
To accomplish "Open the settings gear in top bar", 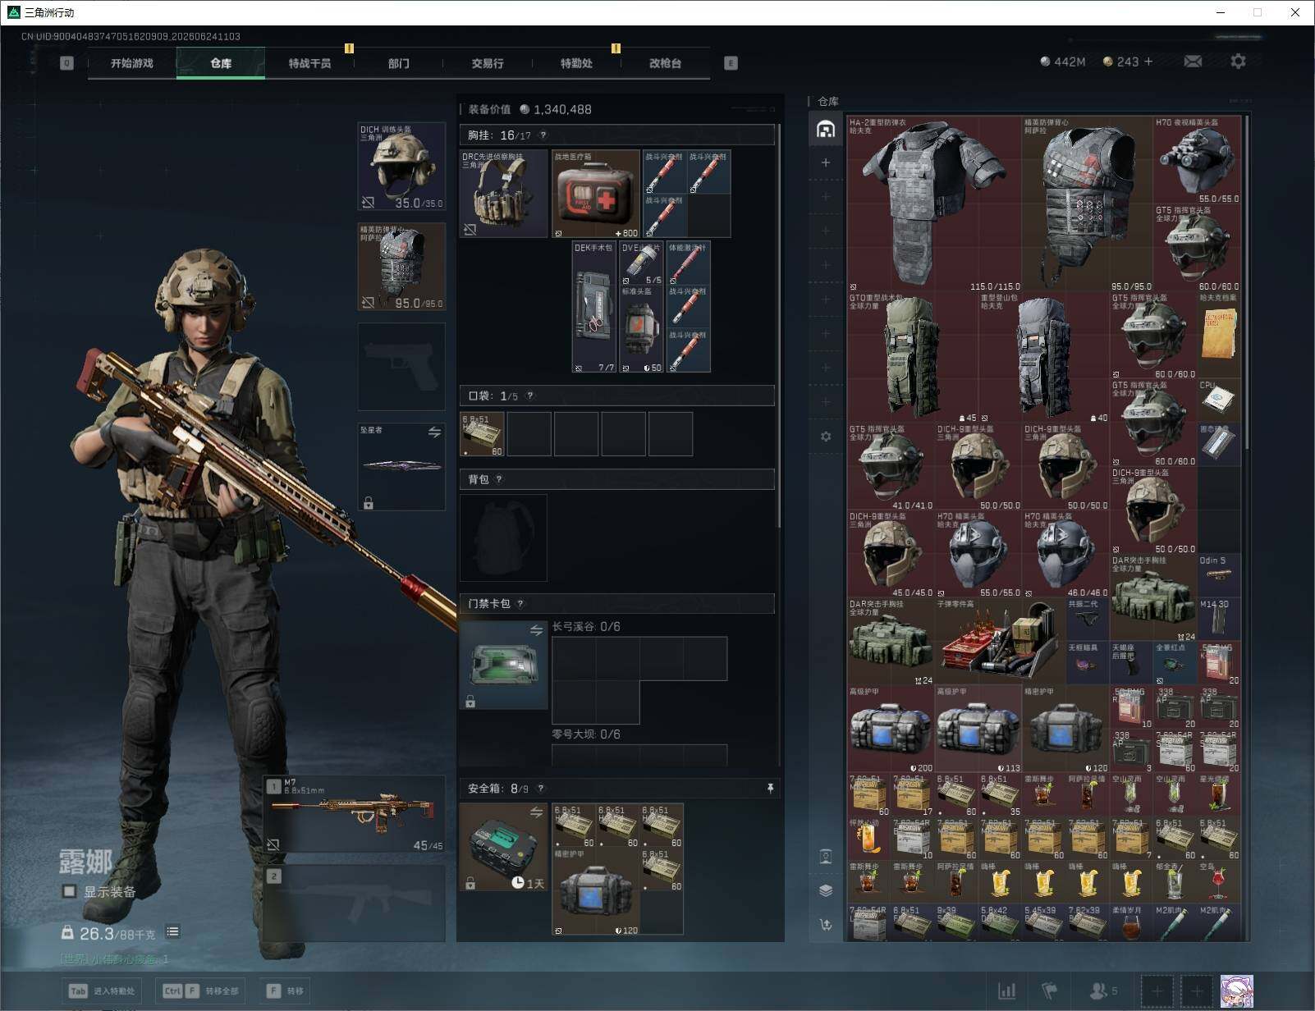I will click(1238, 62).
